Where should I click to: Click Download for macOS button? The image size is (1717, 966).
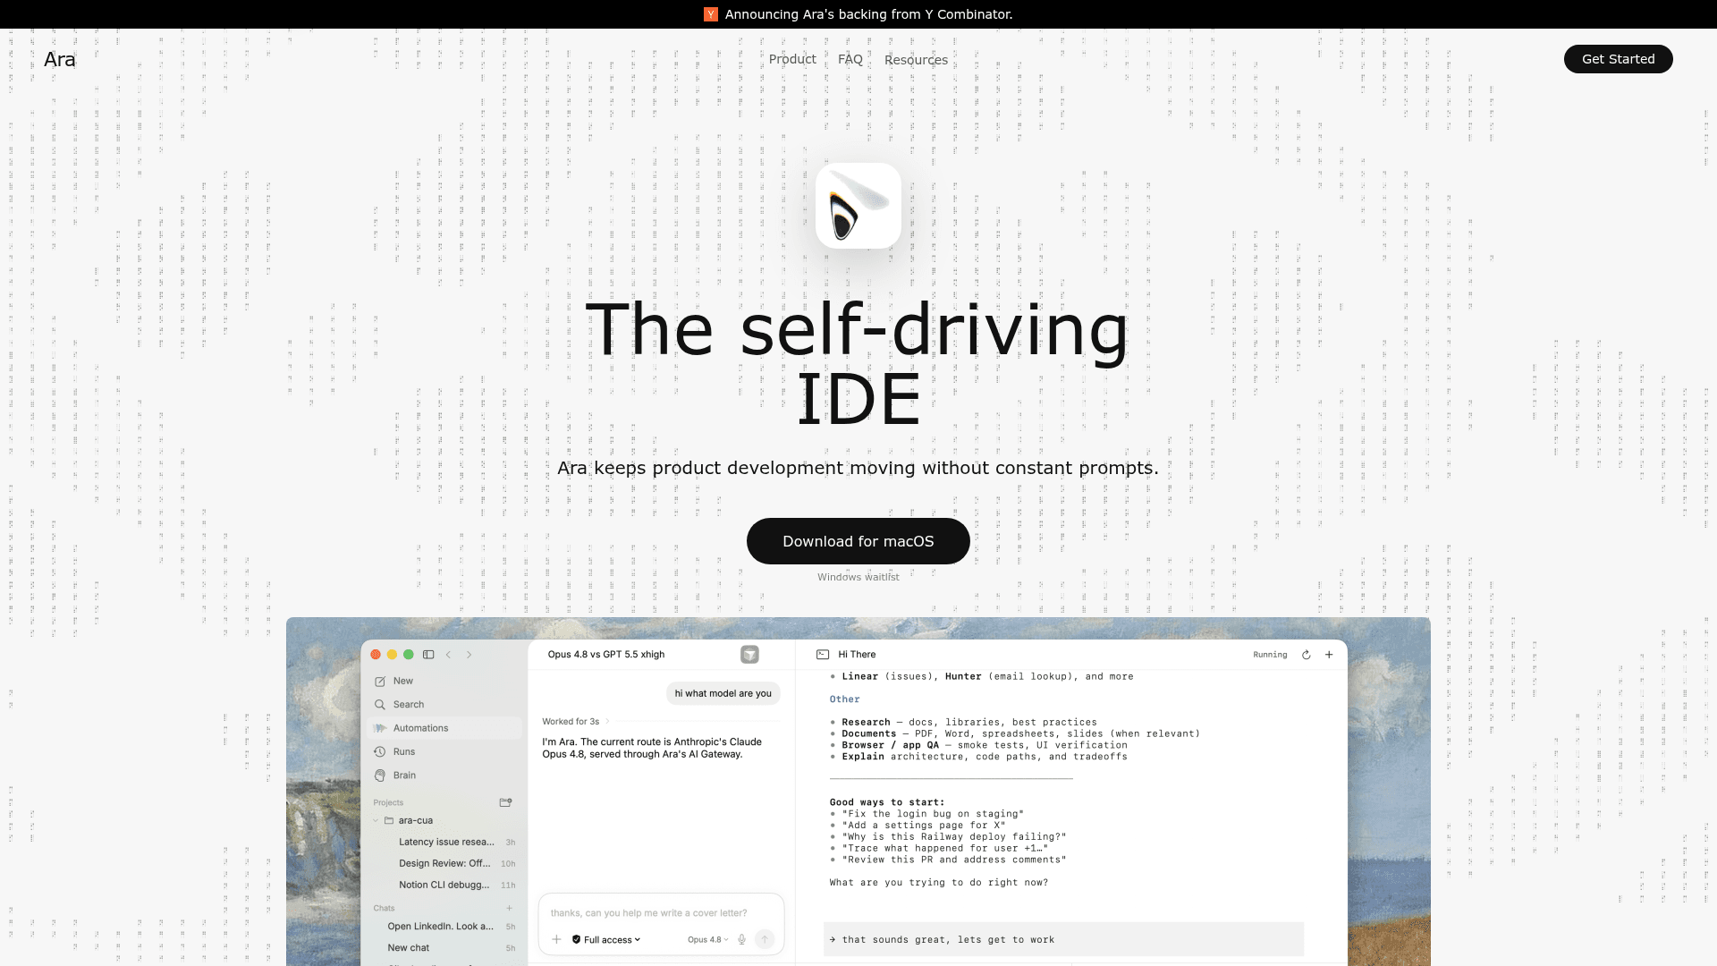tap(858, 541)
